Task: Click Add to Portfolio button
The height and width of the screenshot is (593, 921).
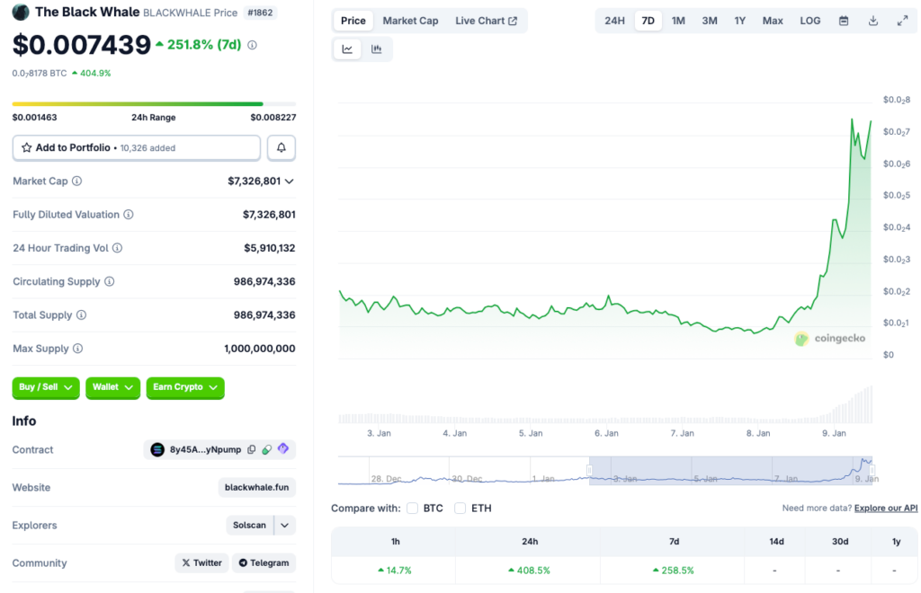Action: [x=137, y=147]
